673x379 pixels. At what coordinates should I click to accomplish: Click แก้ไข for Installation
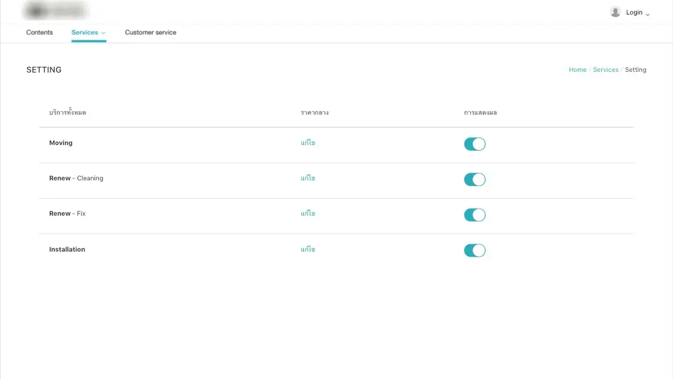tap(308, 249)
